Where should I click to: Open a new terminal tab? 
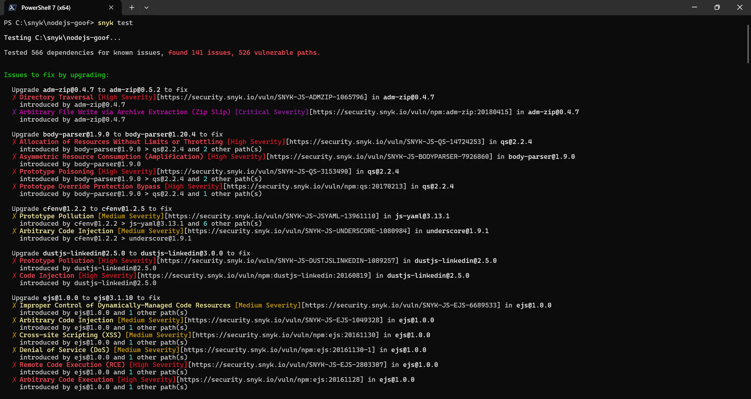132,7
